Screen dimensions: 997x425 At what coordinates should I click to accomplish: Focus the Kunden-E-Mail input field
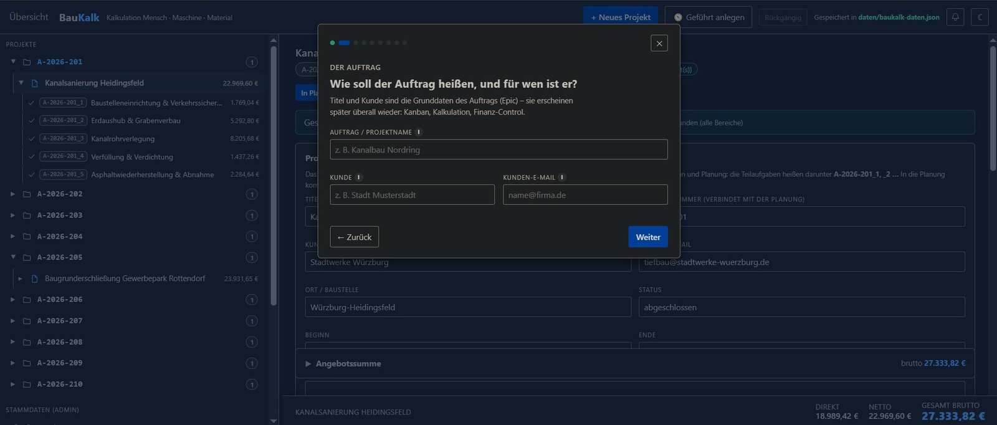pyautogui.click(x=585, y=194)
